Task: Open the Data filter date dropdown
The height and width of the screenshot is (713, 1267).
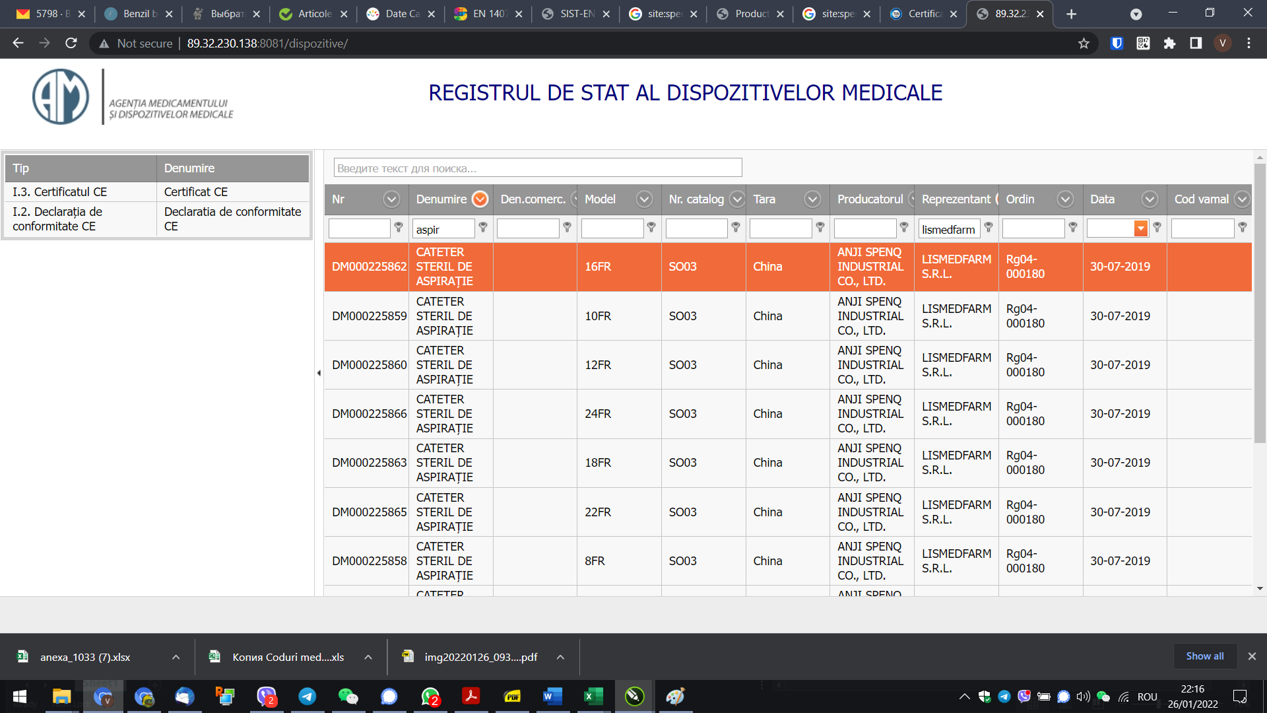Action: tap(1140, 228)
